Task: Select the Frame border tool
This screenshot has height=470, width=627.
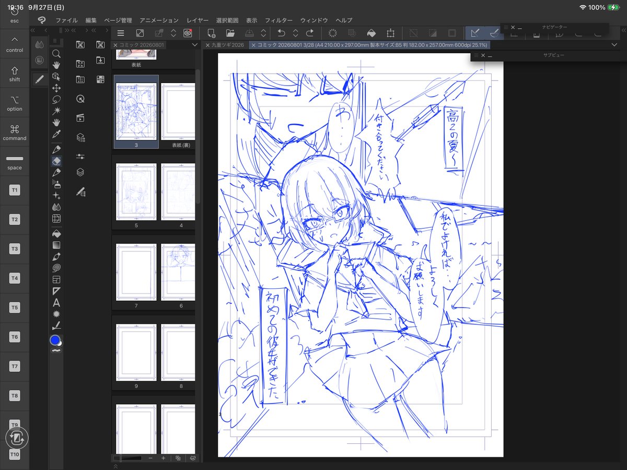Action: pos(56,279)
